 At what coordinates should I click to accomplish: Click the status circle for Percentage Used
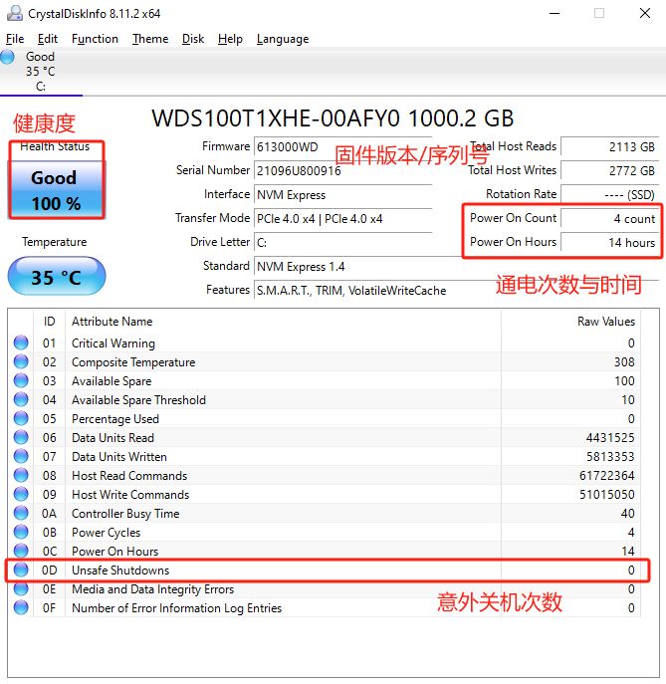(21, 418)
